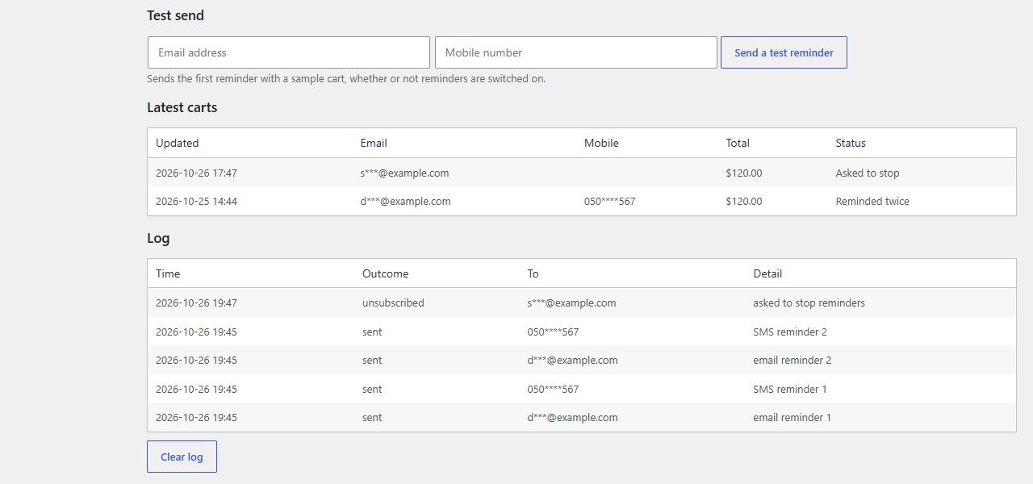
Task: Click the Reminded twice cart status
Action: tap(872, 201)
